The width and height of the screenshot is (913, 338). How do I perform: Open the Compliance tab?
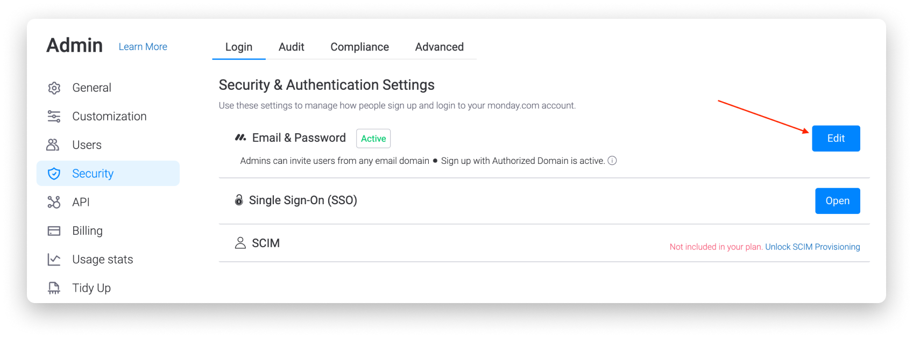pos(359,47)
